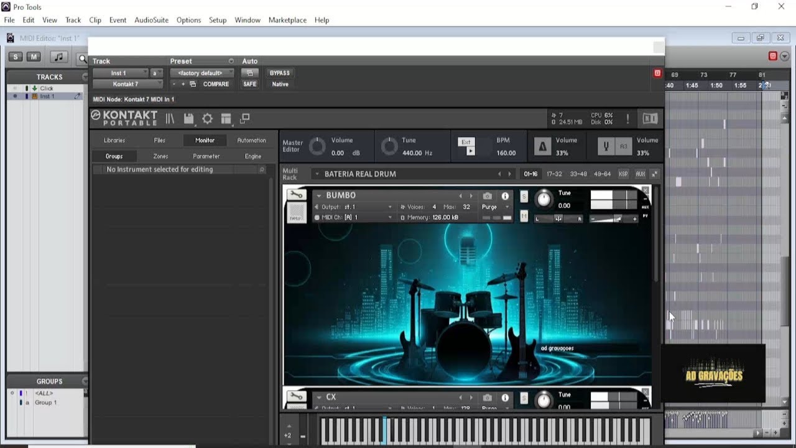Viewport: 796px width, 448px height.
Task: Toggle automation SAFE button
Action: (x=250, y=84)
